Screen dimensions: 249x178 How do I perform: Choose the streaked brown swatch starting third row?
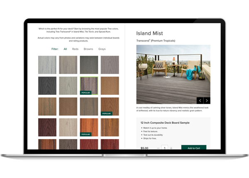tap(47, 106)
